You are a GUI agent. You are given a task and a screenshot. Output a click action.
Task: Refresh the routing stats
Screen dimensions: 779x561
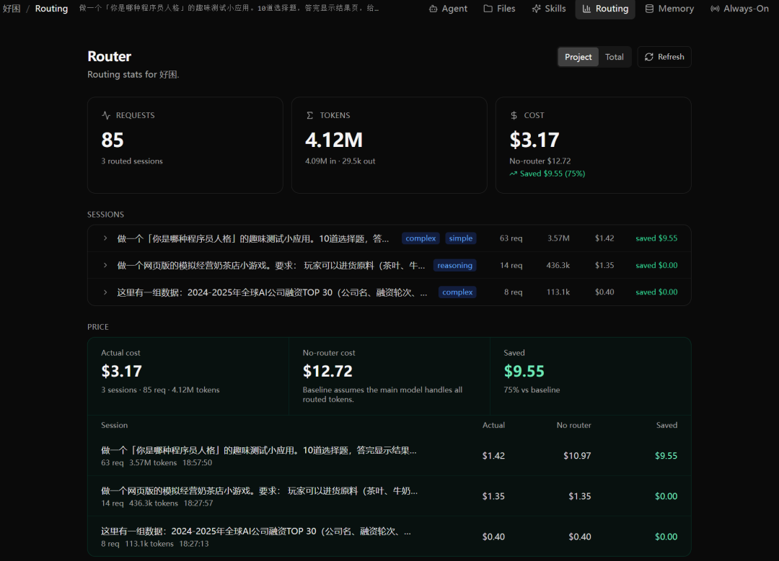coord(664,57)
